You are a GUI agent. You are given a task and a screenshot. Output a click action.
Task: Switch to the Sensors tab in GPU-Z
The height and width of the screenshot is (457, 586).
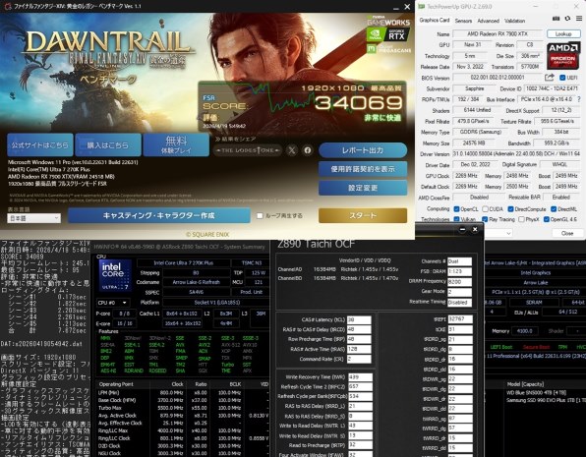[x=463, y=21]
